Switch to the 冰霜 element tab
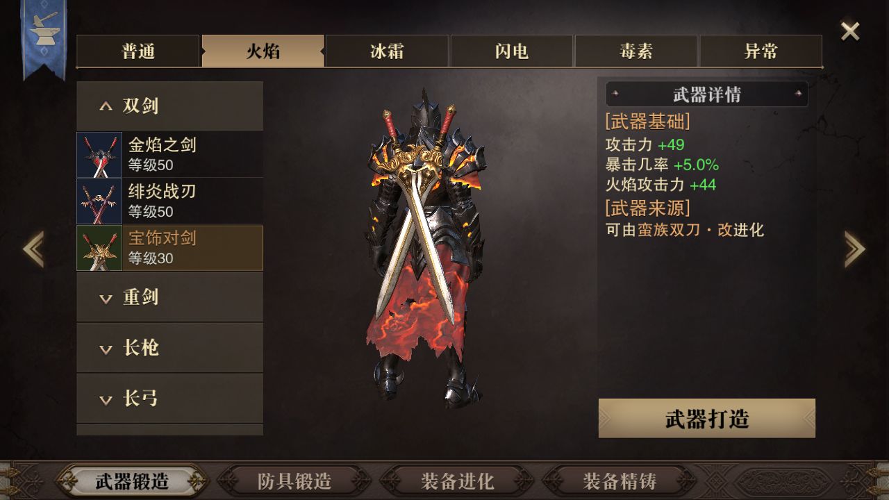Screen dimensions: 889x500 coord(387,51)
